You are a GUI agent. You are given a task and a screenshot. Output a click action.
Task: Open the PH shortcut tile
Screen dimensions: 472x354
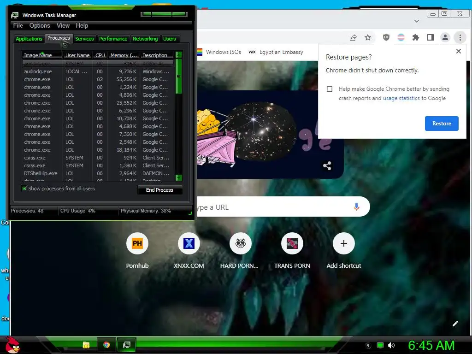[137, 243]
